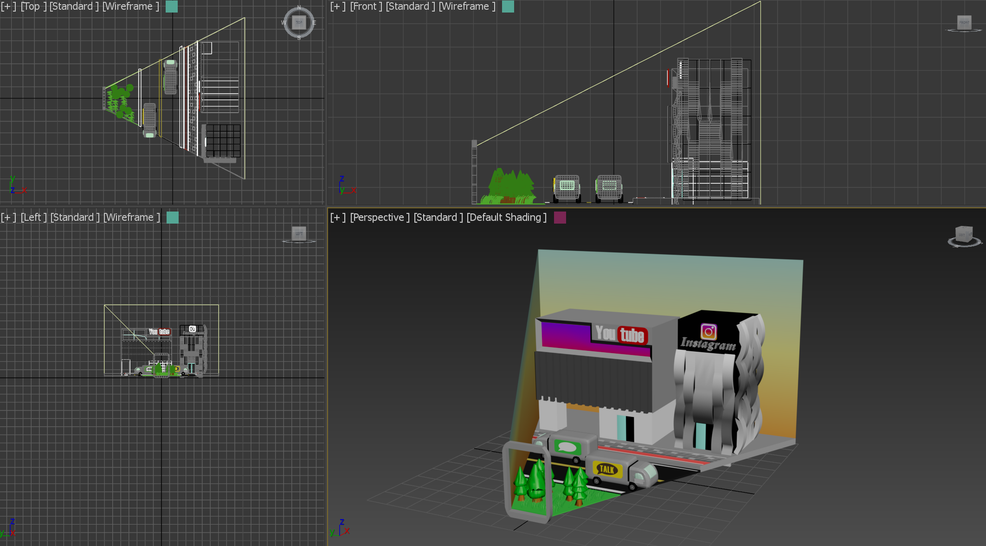Open [Standard] menu in Top viewport
Screen dimensions: 986x546
[x=74, y=6]
